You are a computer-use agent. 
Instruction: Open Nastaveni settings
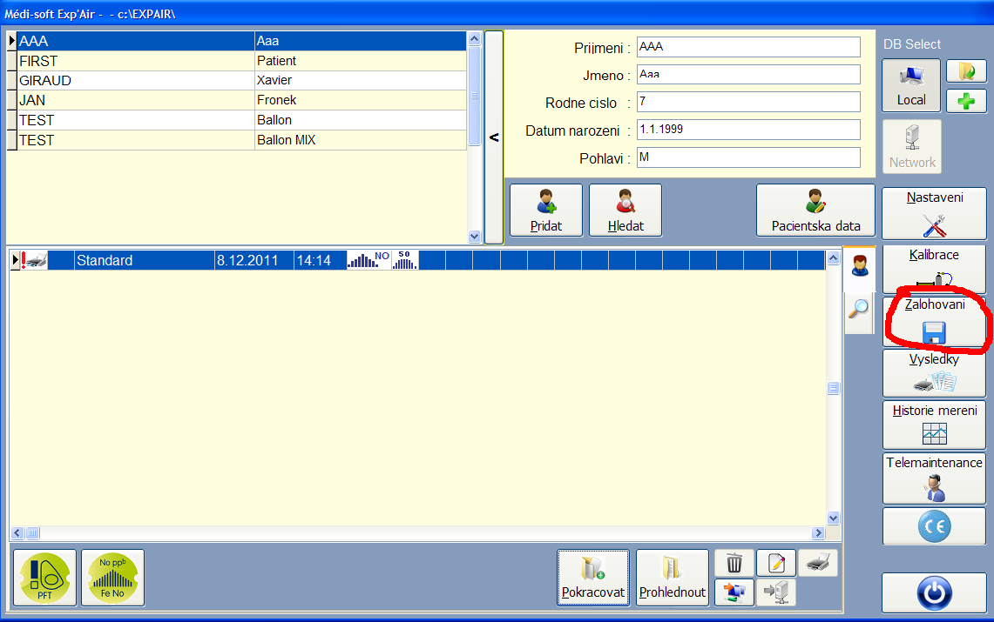pyautogui.click(x=935, y=213)
